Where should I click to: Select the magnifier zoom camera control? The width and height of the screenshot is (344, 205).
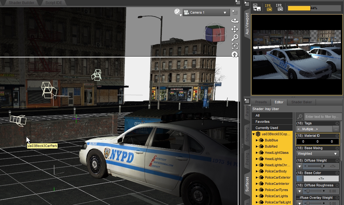[235, 38]
